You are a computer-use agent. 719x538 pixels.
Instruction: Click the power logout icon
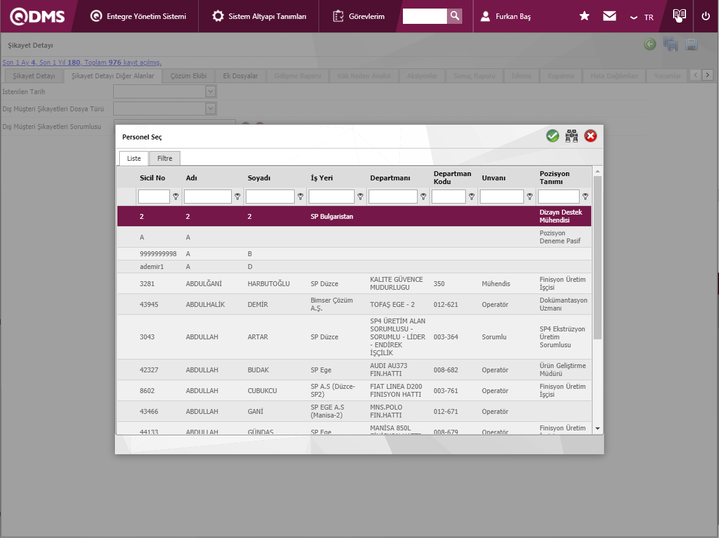(x=706, y=17)
